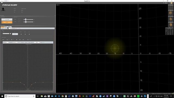Toggle the leftmost of three motion control checkboxes
This screenshot has width=174, height=98.
coord(21,34)
